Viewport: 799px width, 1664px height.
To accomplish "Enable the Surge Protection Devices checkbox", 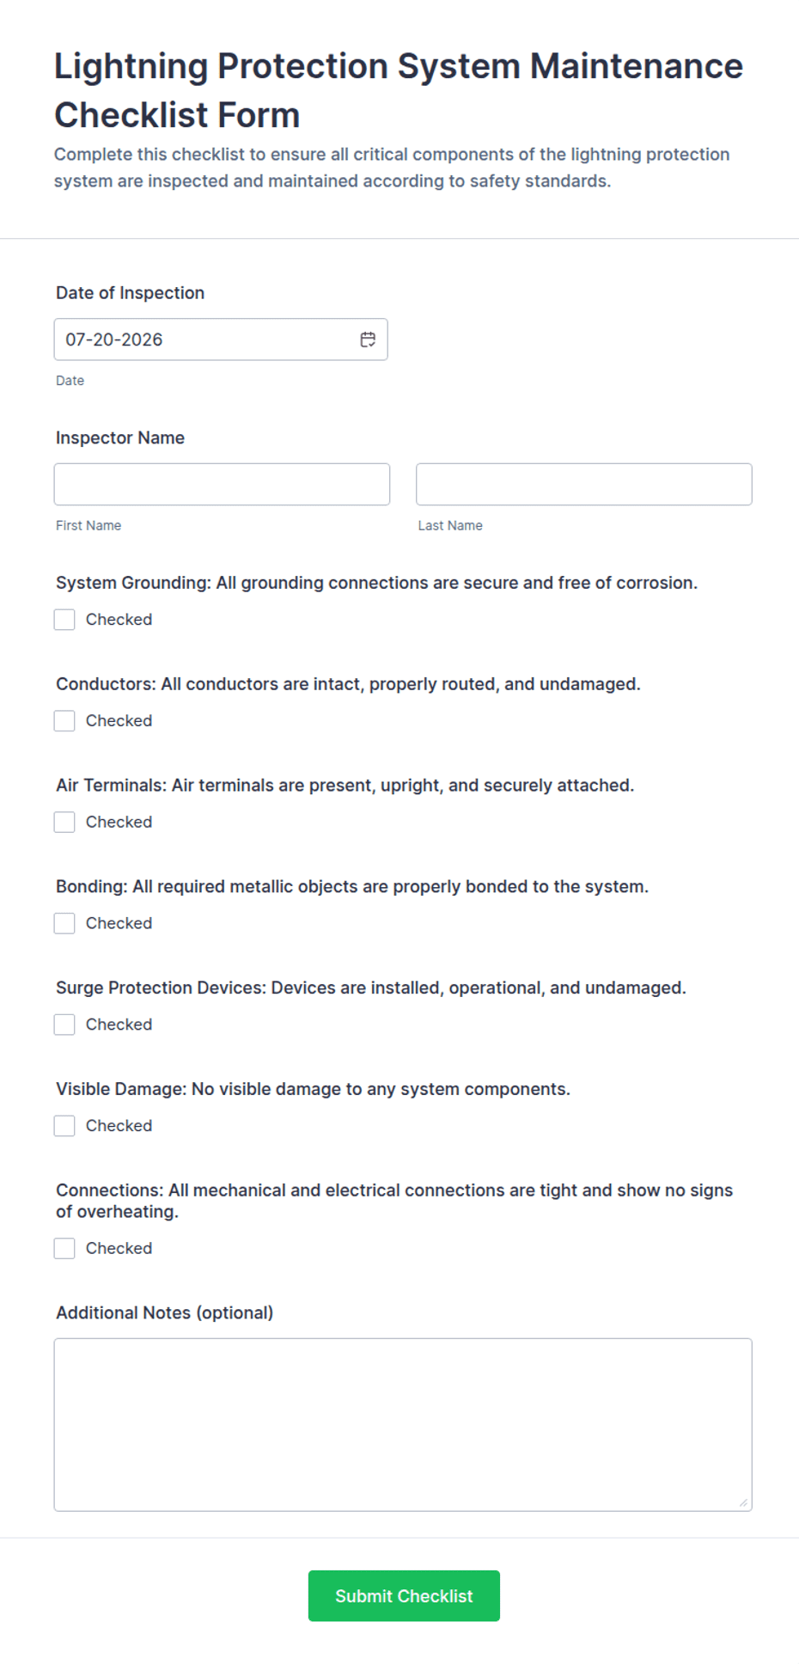I will pos(64,1025).
